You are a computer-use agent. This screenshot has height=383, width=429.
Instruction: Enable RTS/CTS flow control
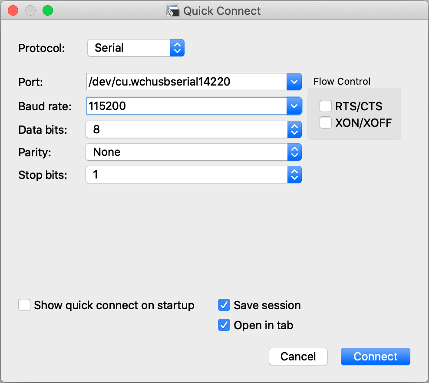click(x=326, y=106)
